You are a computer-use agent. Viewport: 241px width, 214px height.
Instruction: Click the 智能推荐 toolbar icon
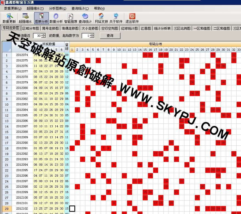pos(71,18)
